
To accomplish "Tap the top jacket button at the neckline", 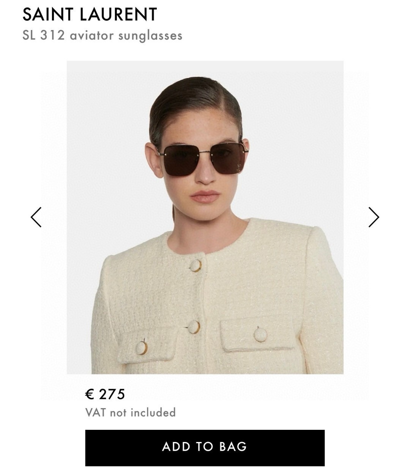I will click(195, 265).
